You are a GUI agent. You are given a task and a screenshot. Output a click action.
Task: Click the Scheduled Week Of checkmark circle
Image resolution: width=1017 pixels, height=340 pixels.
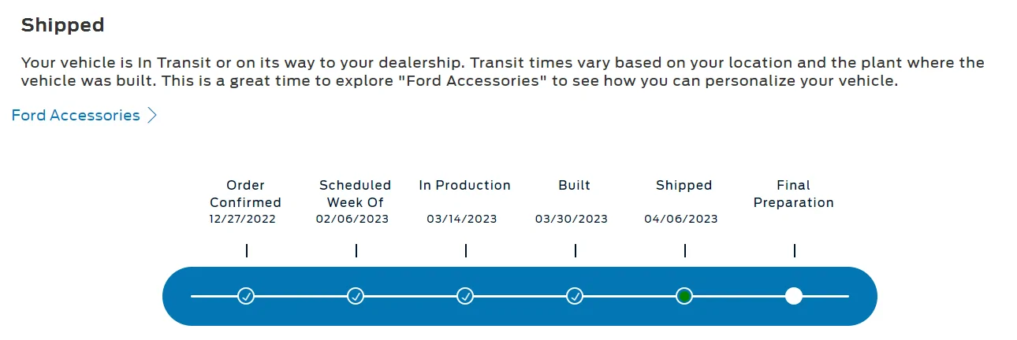(356, 296)
